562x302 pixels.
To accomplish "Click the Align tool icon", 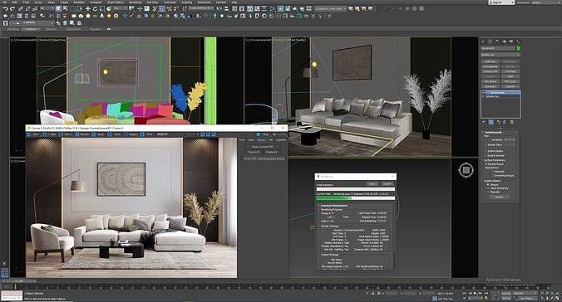I will click(x=226, y=8).
